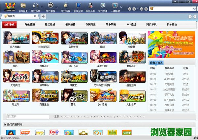Filter games by letter M

(101, 117)
